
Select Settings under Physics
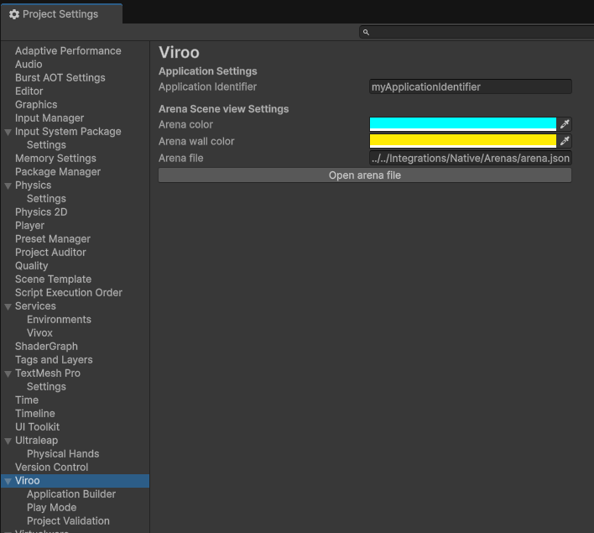pyautogui.click(x=46, y=199)
